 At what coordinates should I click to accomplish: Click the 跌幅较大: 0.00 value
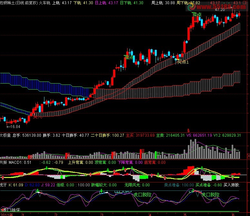tap(104, 185)
